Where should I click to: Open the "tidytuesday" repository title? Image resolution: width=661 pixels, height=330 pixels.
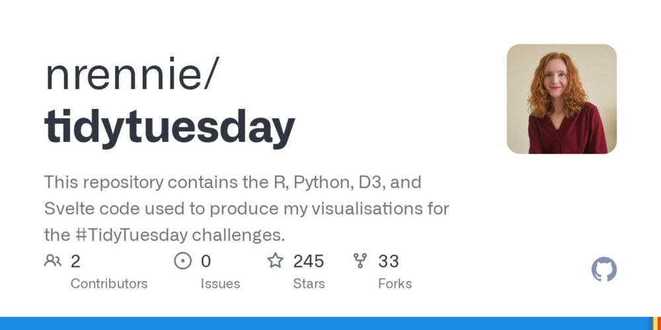[x=170, y=126]
